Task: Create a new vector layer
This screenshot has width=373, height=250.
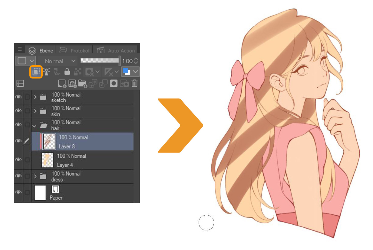Action: click(x=72, y=83)
